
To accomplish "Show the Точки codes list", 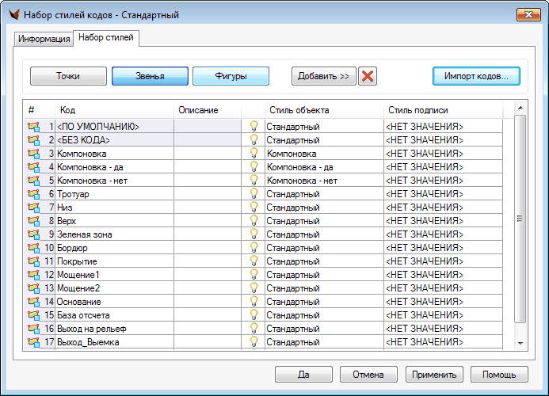I will click(x=68, y=76).
